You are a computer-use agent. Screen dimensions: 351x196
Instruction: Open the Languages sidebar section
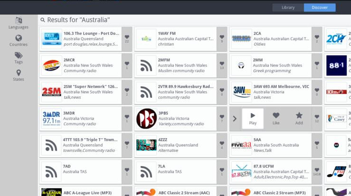[x=19, y=23]
